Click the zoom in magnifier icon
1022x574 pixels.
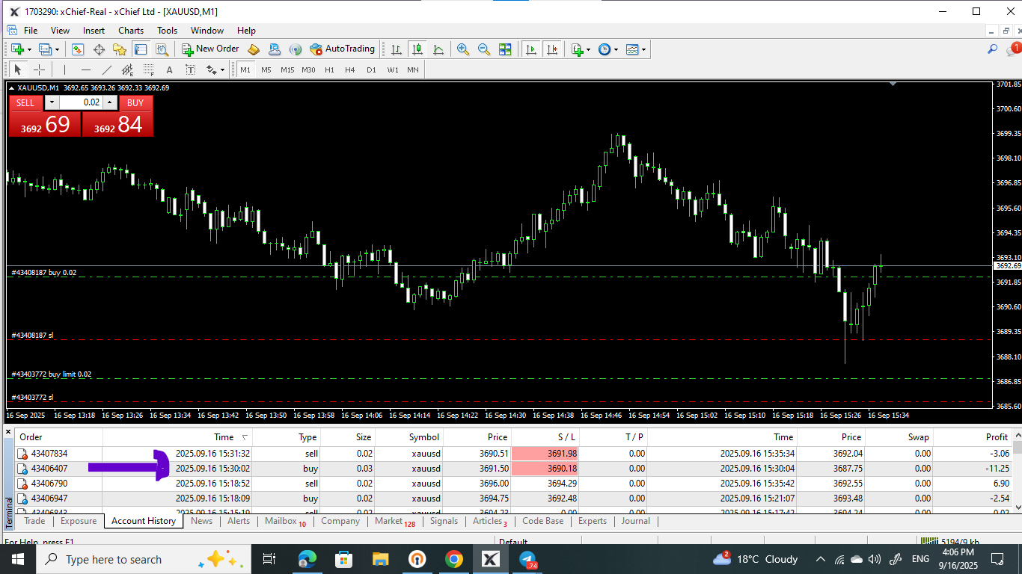pyautogui.click(x=463, y=49)
